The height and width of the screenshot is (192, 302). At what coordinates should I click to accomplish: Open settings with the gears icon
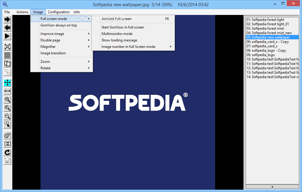pyautogui.click(x=7, y=135)
